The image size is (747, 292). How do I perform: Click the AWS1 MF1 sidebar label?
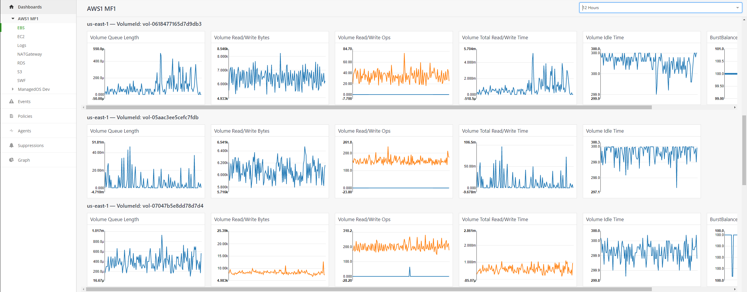(28, 19)
